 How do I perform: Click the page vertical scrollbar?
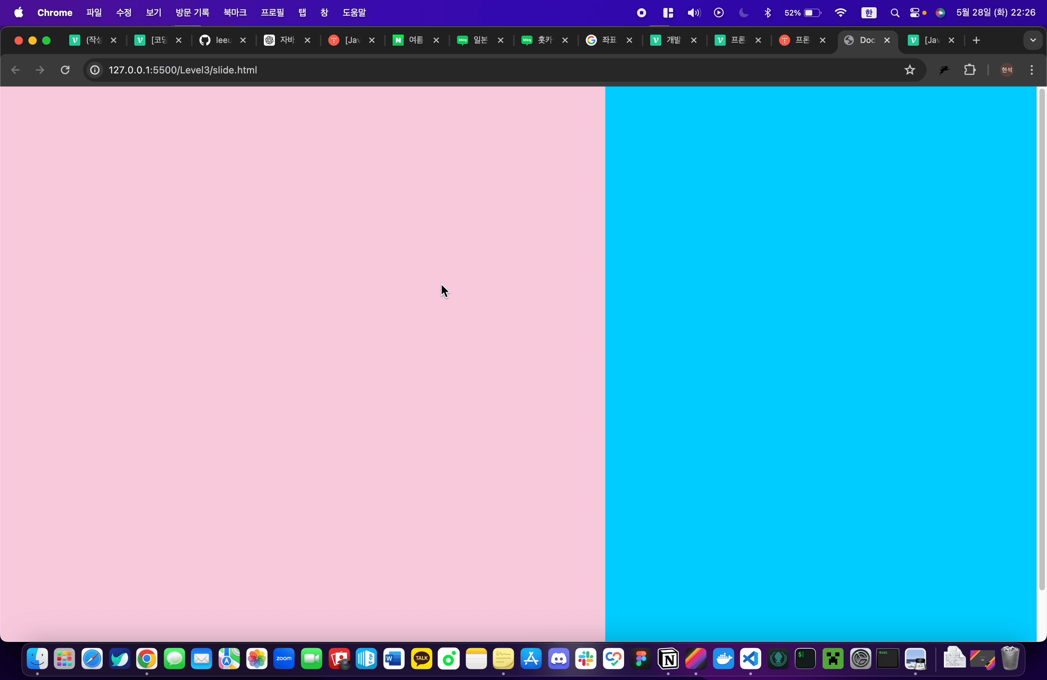[x=1041, y=339]
